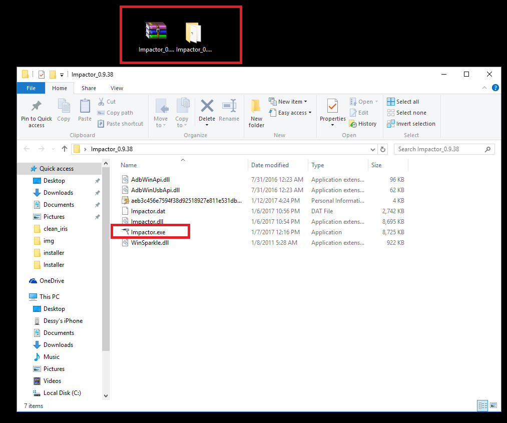507x423 pixels.
Task: Open the Customize Quick Access Toolbar dropdown
Action: (x=62, y=75)
